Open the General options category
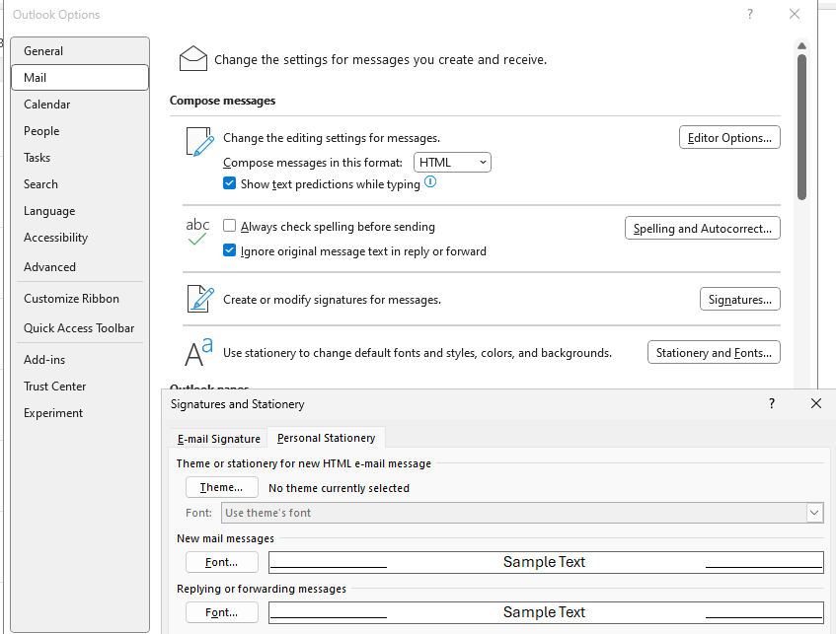This screenshot has width=836, height=634. coord(80,51)
